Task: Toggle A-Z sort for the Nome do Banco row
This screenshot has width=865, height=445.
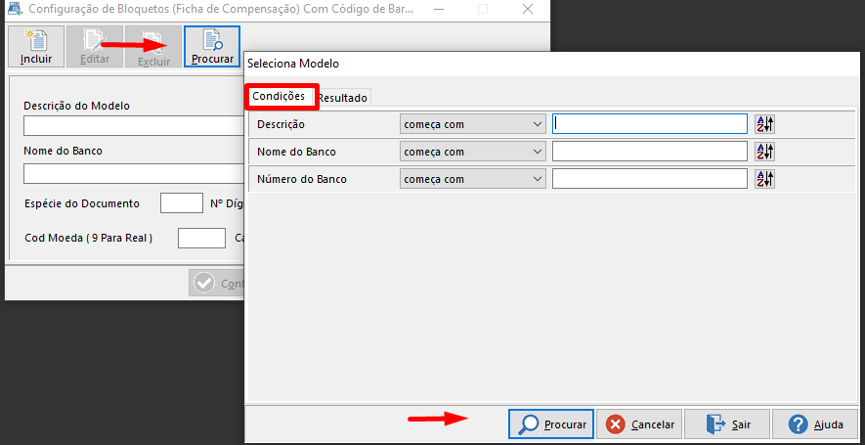Action: click(764, 152)
